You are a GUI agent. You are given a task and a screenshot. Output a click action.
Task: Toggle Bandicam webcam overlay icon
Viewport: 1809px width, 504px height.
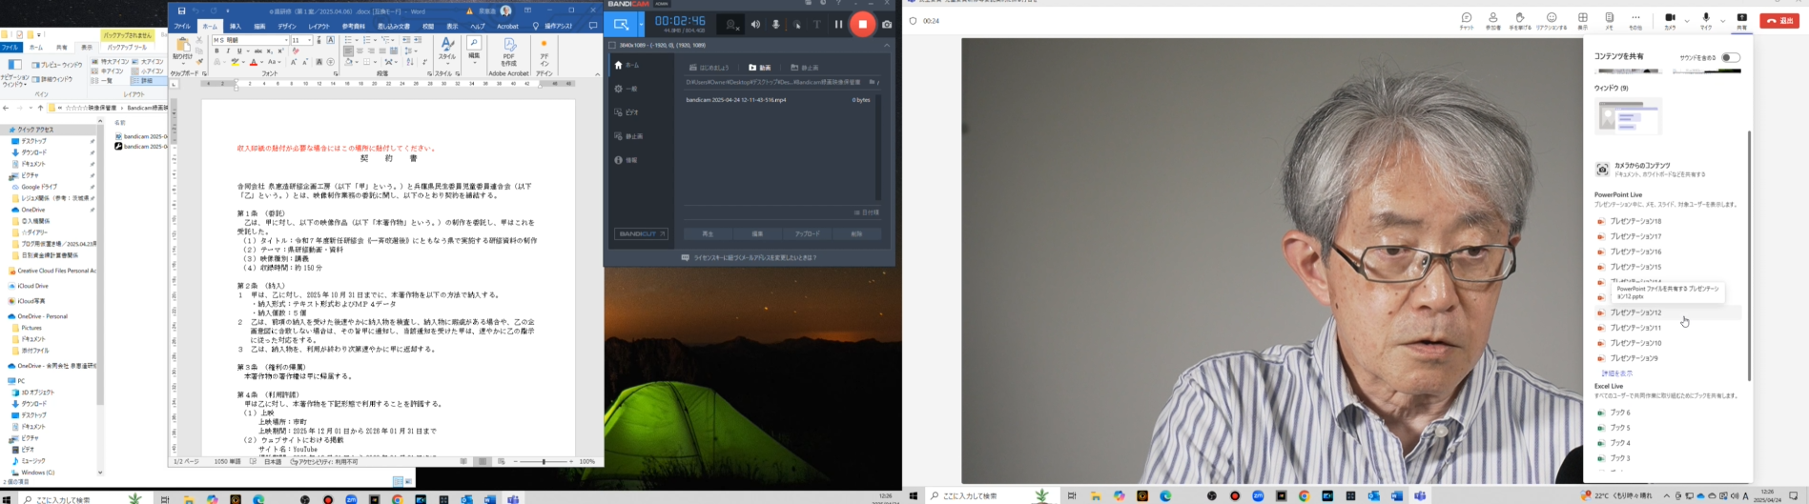tap(731, 24)
